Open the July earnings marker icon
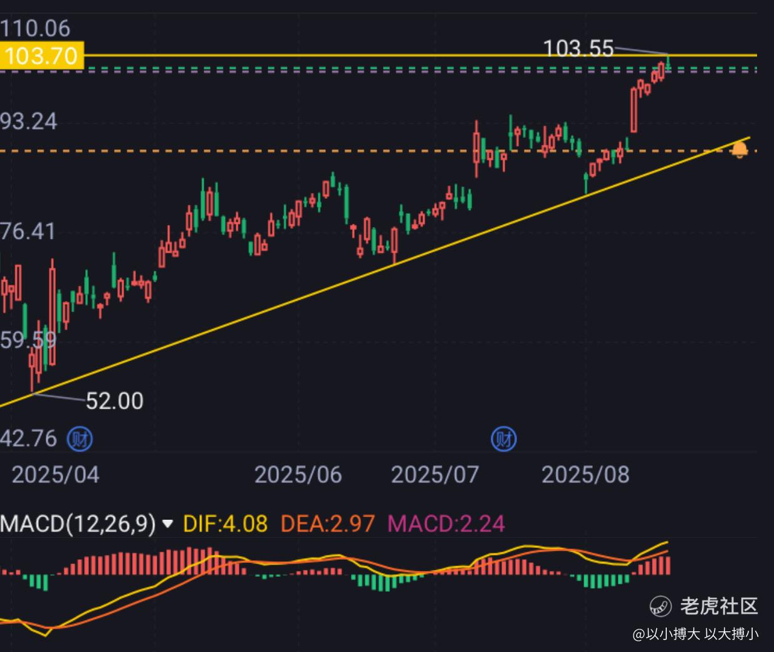Viewport: 774px width, 652px height. pyautogui.click(x=503, y=439)
